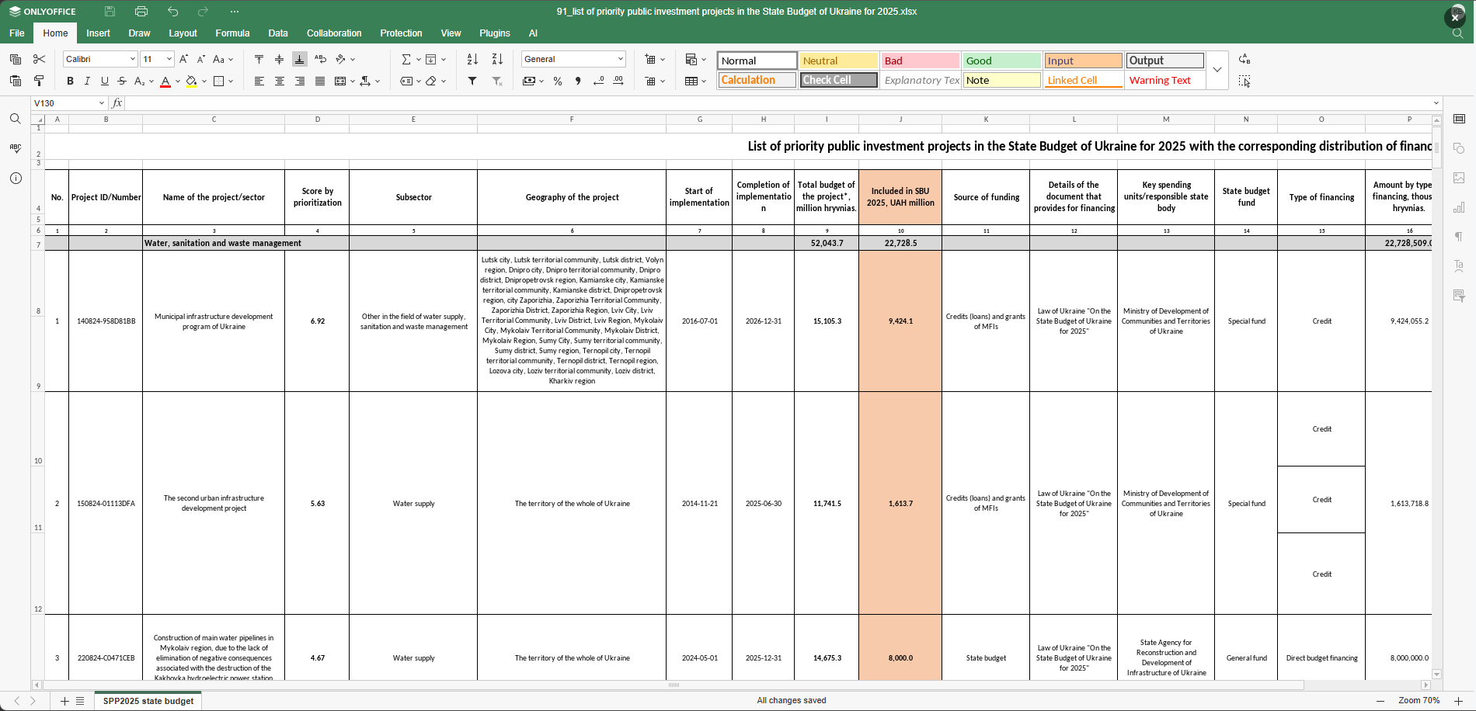This screenshot has width=1476, height=711.
Task: Select the AutoSum tool
Action: 406,58
